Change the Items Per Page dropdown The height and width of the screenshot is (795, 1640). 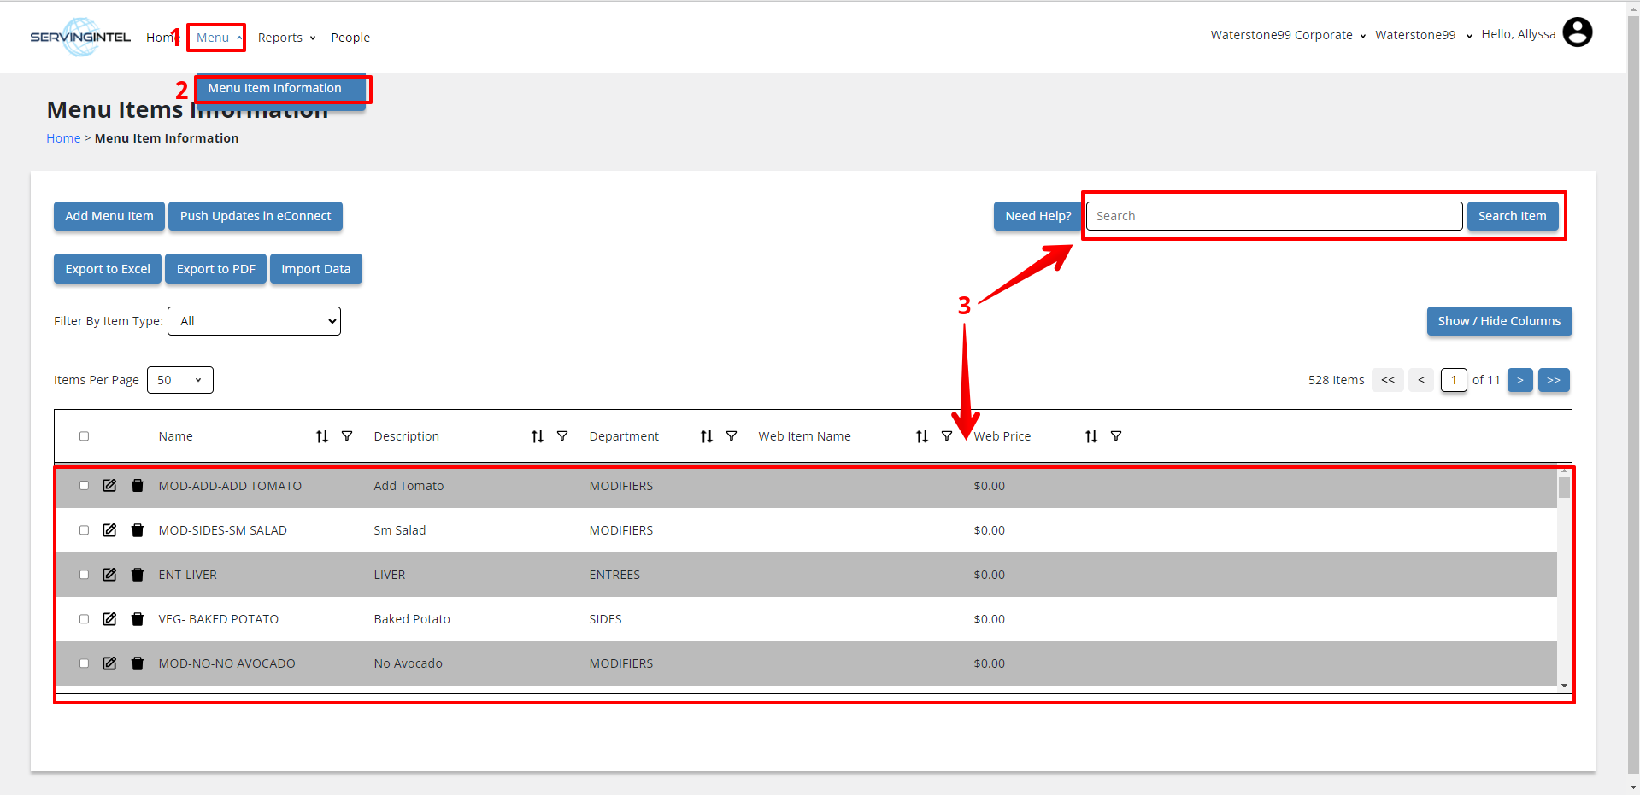tap(179, 380)
